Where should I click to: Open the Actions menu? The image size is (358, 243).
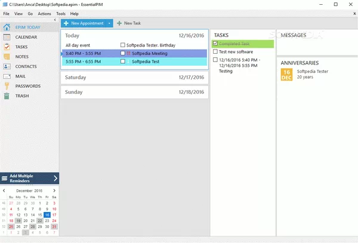44,13
